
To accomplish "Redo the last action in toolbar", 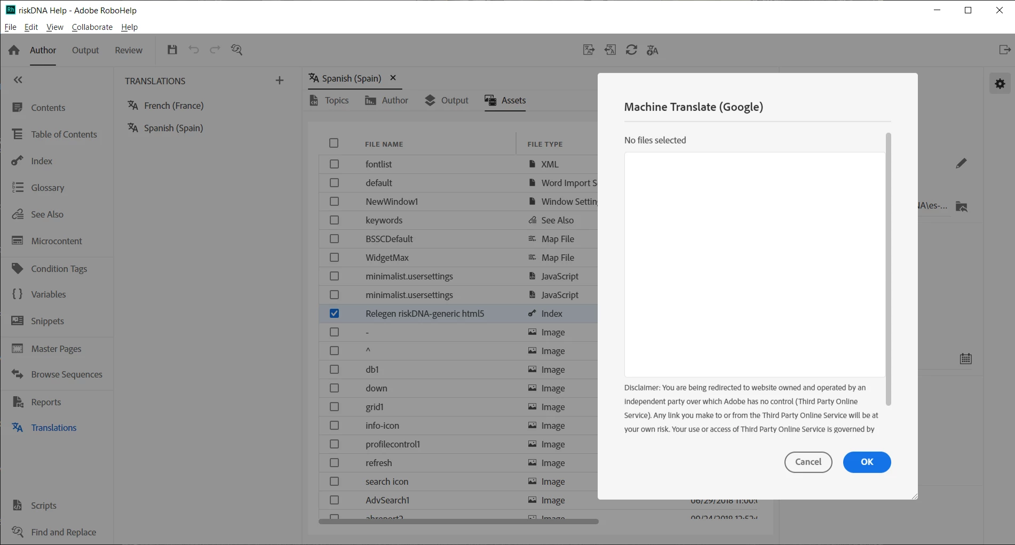I will click(x=215, y=50).
